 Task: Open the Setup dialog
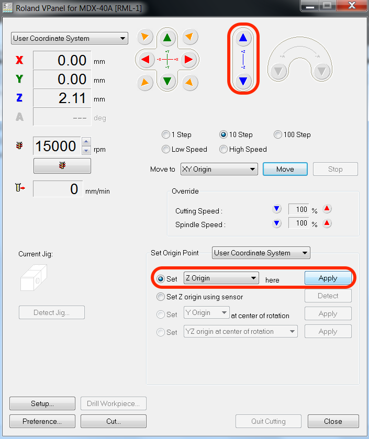pos(42,403)
